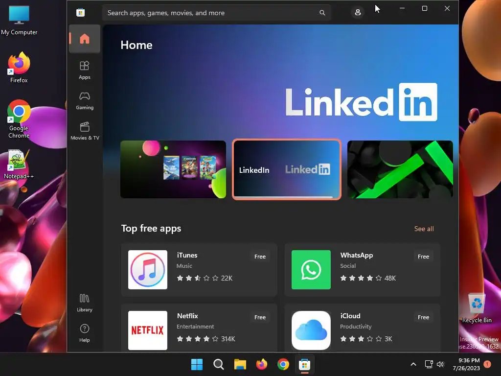Open the Apps section in sidebar
The height and width of the screenshot is (376, 501).
(84, 70)
